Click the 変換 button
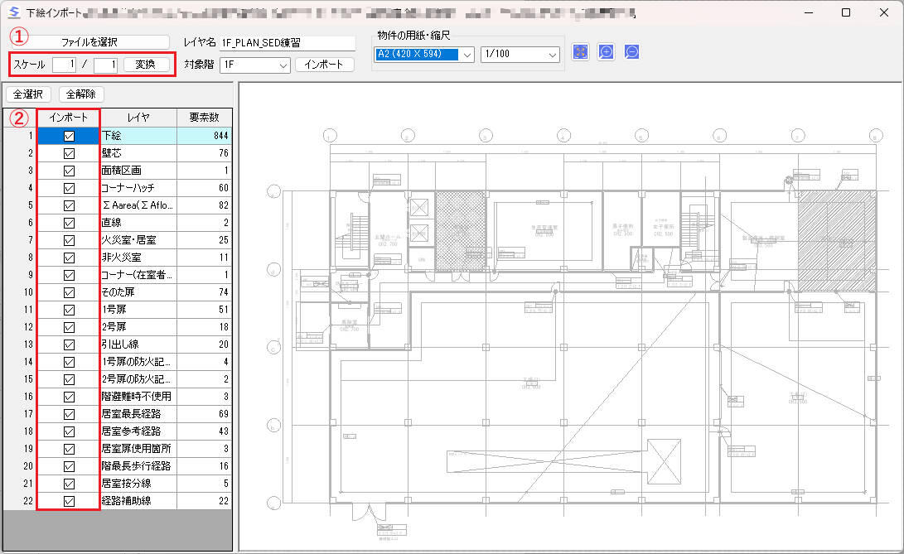Screen dimensions: 904x554 click(x=147, y=65)
